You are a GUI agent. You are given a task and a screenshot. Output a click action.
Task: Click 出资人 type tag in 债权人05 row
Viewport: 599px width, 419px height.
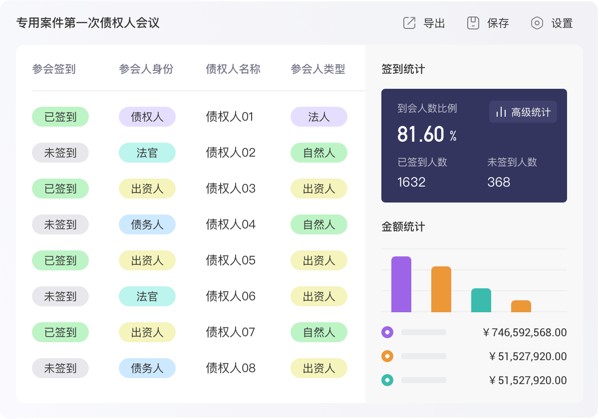pyautogui.click(x=319, y=260)
